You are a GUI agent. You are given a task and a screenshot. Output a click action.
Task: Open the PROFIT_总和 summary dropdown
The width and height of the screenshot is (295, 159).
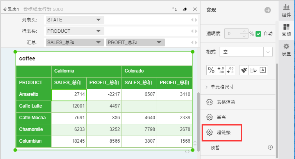(x=159, y=42)
